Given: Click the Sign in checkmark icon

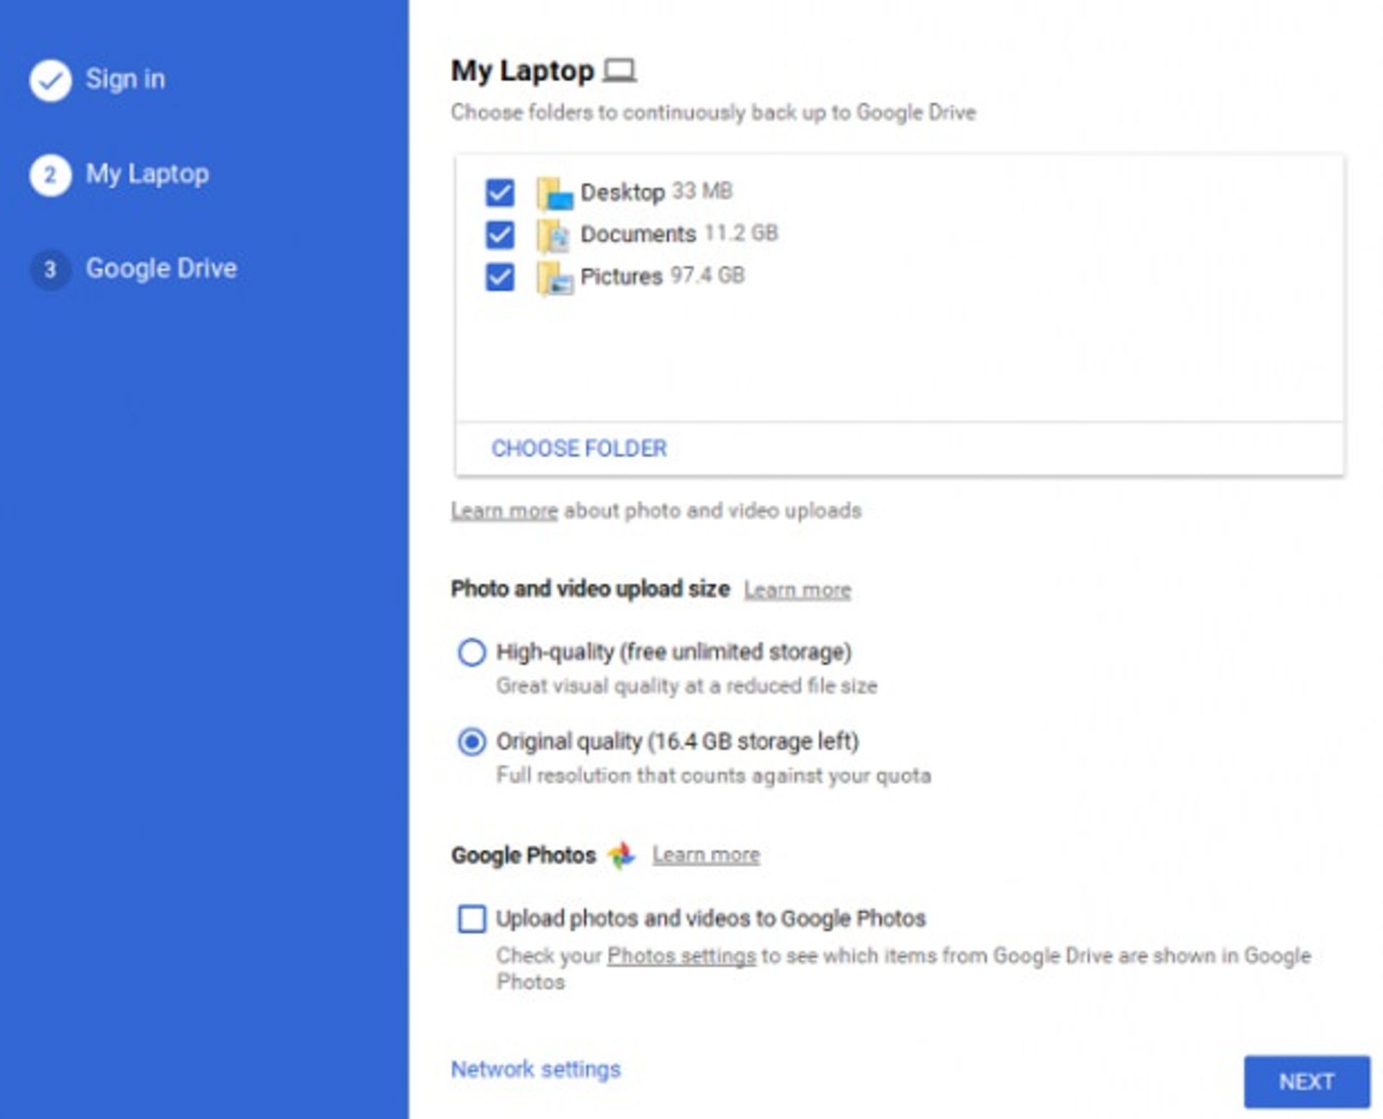Looking at the screenshot, I should 50,79.
